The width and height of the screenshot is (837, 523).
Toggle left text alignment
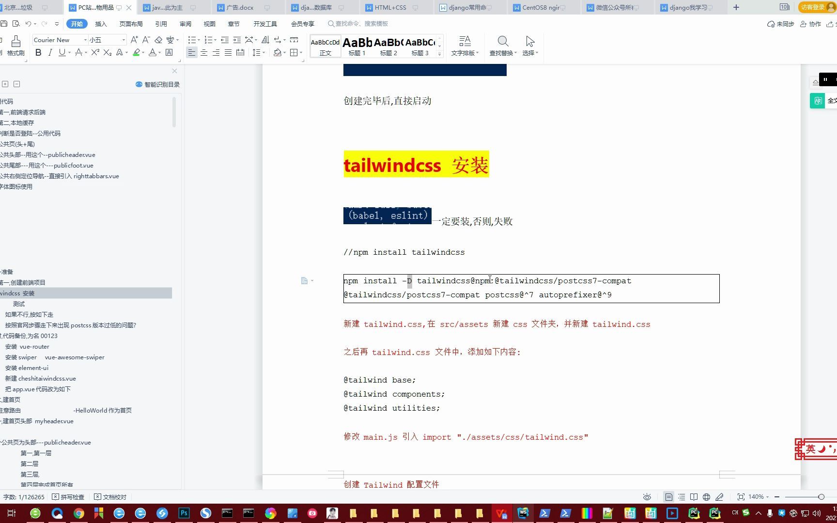(x=192, y=52)
